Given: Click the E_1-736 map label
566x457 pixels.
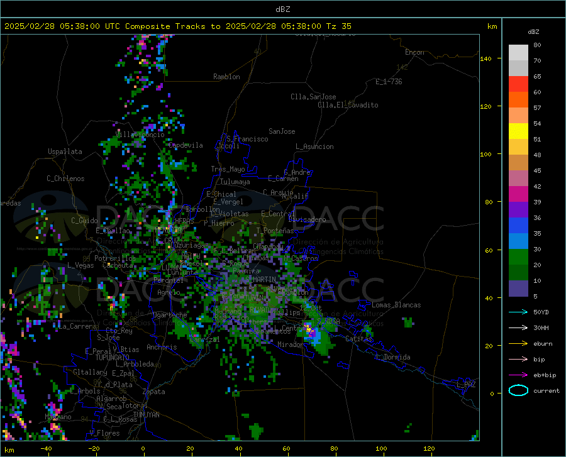Looking at the screenshot, I should pyautogui.click(x=389, y=82).
